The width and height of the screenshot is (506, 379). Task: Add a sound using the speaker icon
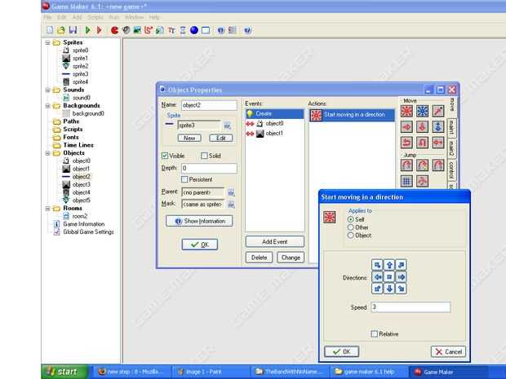point(126,30)
